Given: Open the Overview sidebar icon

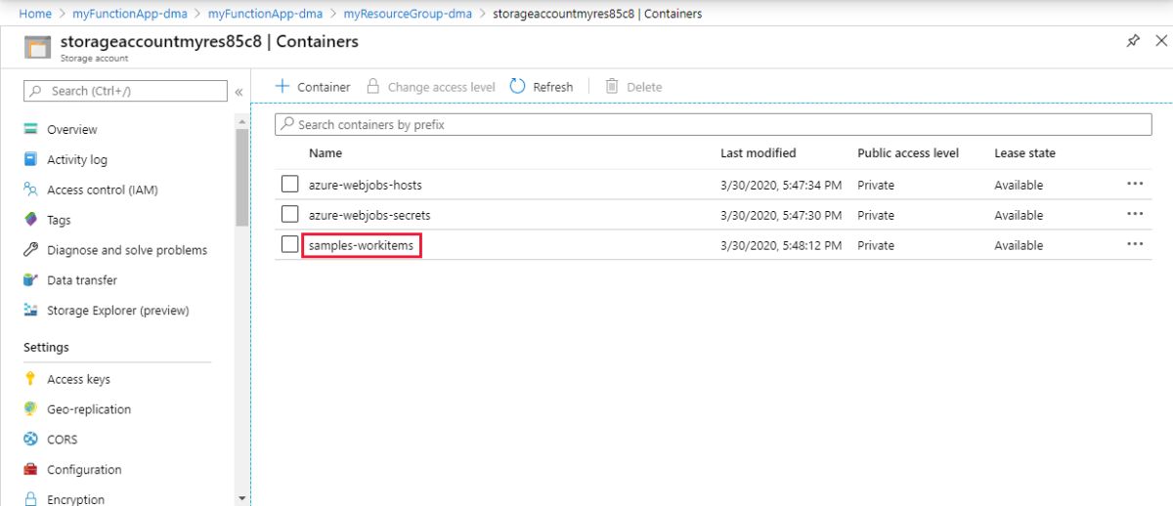Looking at the screenshot, I should (x=30, y=129).
